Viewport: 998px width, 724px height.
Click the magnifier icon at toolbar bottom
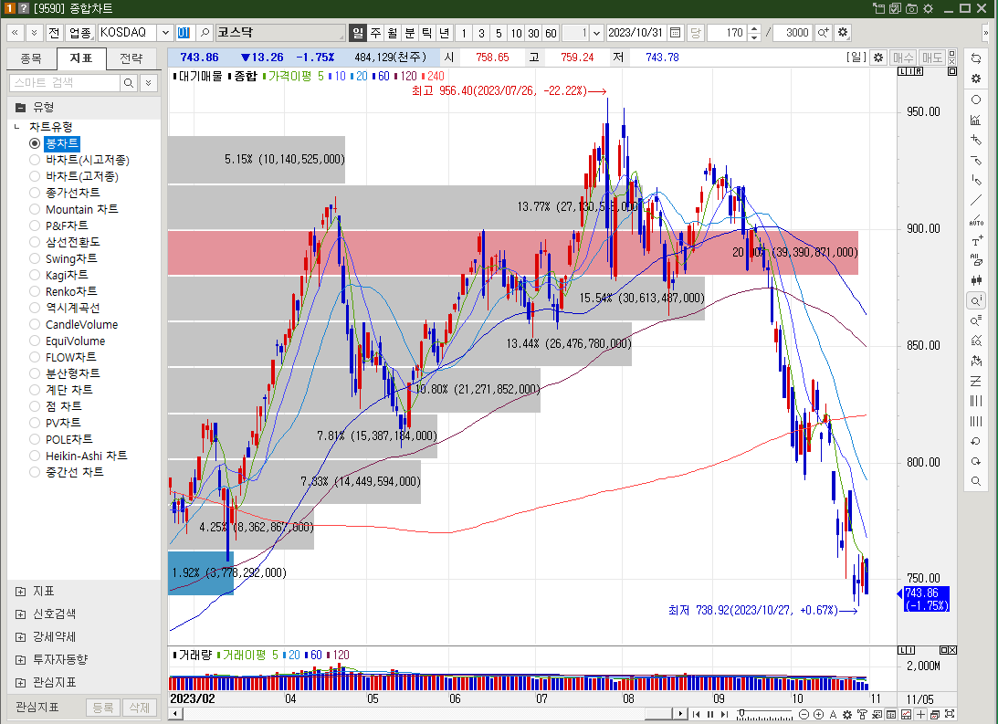coord(976,482)
